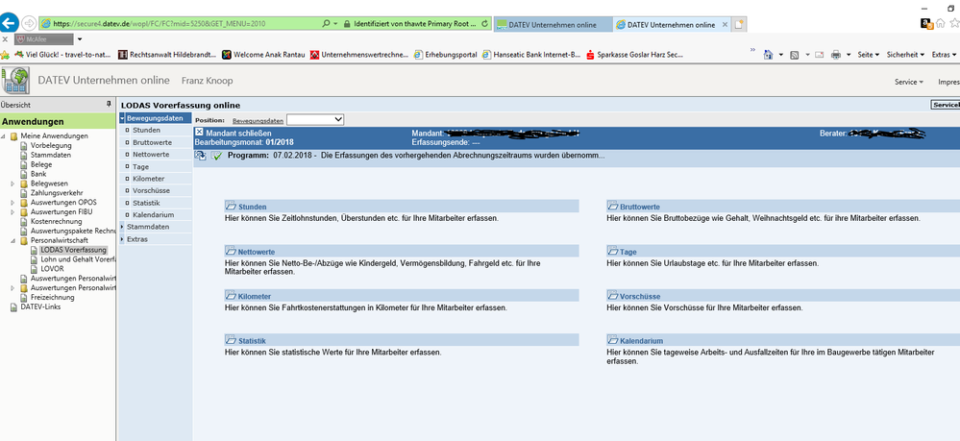The width and height of the screenshot is (960, 441).
Task: Click folder icon of the Kilometer tile
Action: pyautogui.click(x=231, y=296)
